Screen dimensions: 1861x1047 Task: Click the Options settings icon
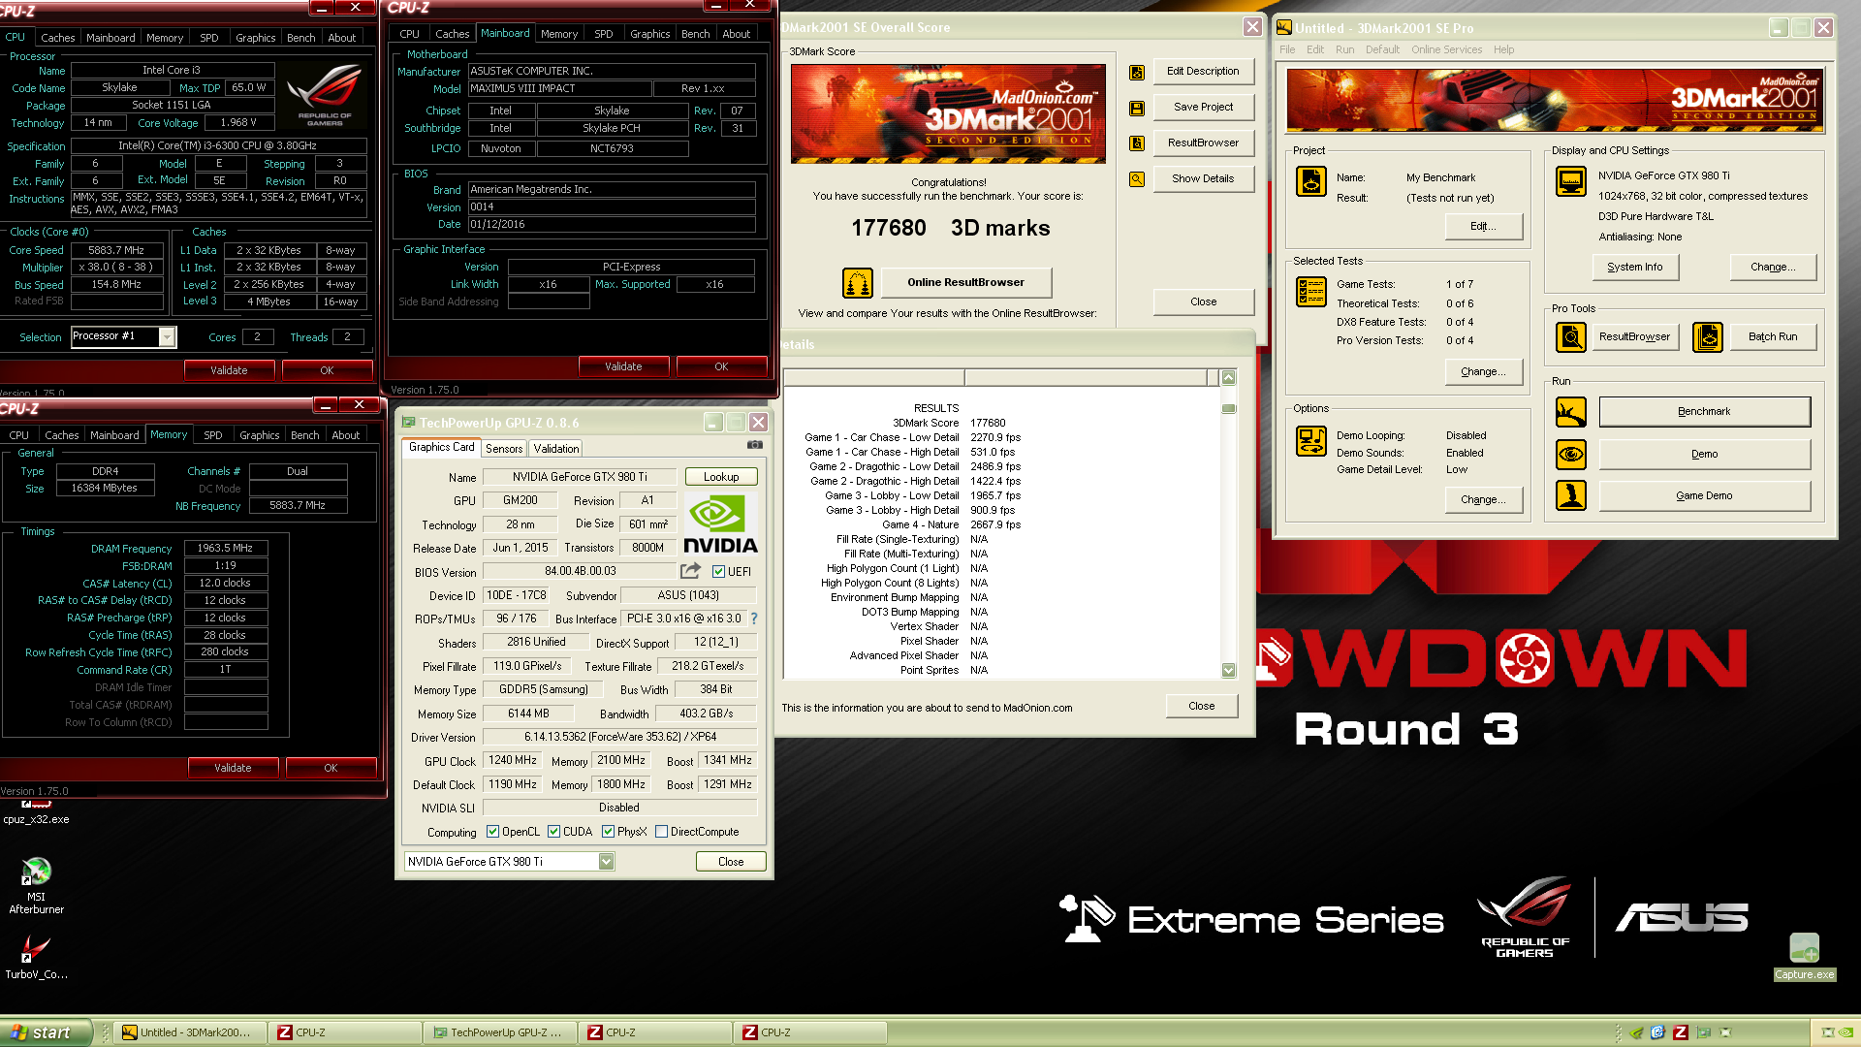click(1311, 441)
